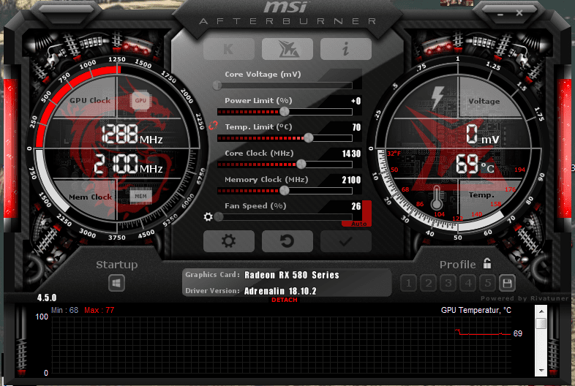Click the thermometer temperature icon
Viewport: 575px width, 386px height.
[x=437, y=197]
